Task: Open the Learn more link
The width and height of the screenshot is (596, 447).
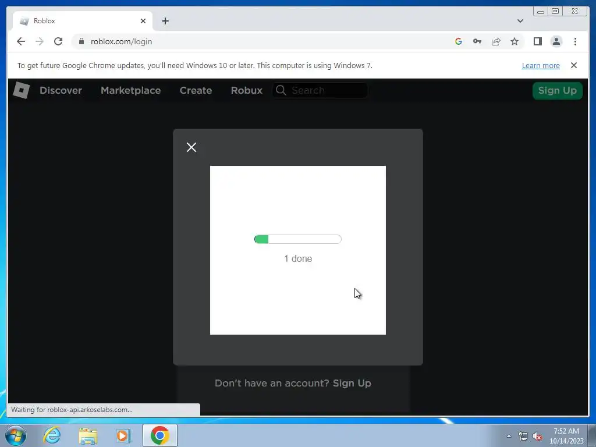Action: [541, 65]
